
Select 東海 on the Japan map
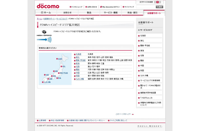59,78
